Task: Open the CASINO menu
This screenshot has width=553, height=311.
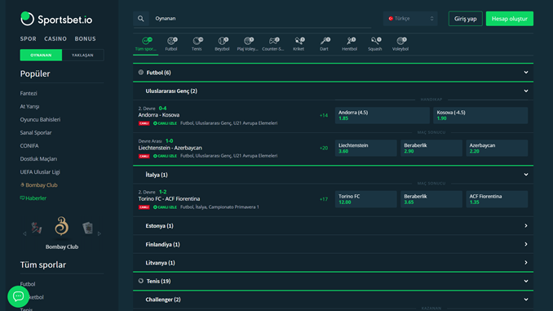Action: (x=55, y=39)
